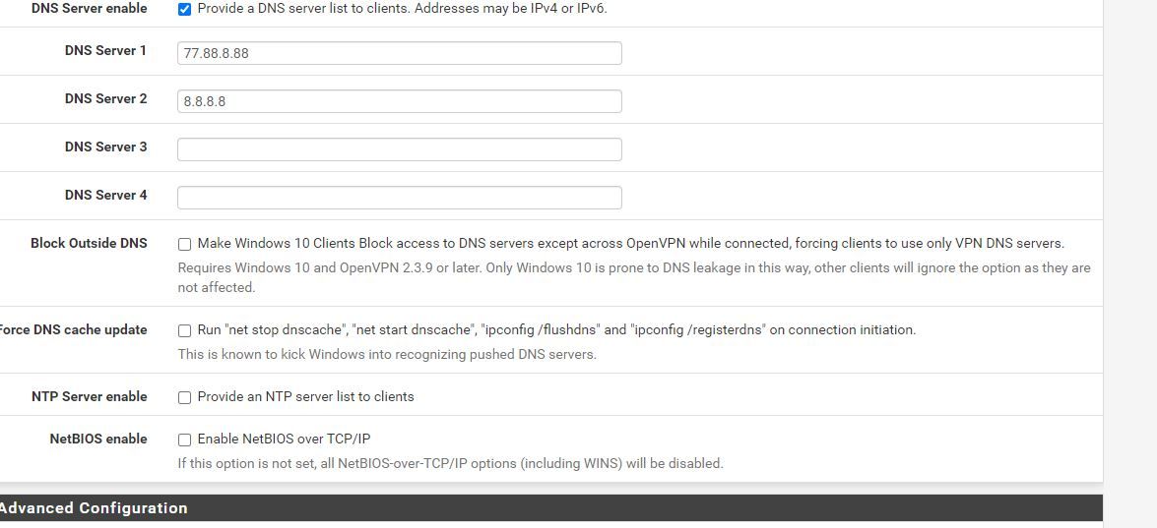Click the DNS Server 1 field containing 77.88.8.88
The image size is (1157, 528).
399,53
